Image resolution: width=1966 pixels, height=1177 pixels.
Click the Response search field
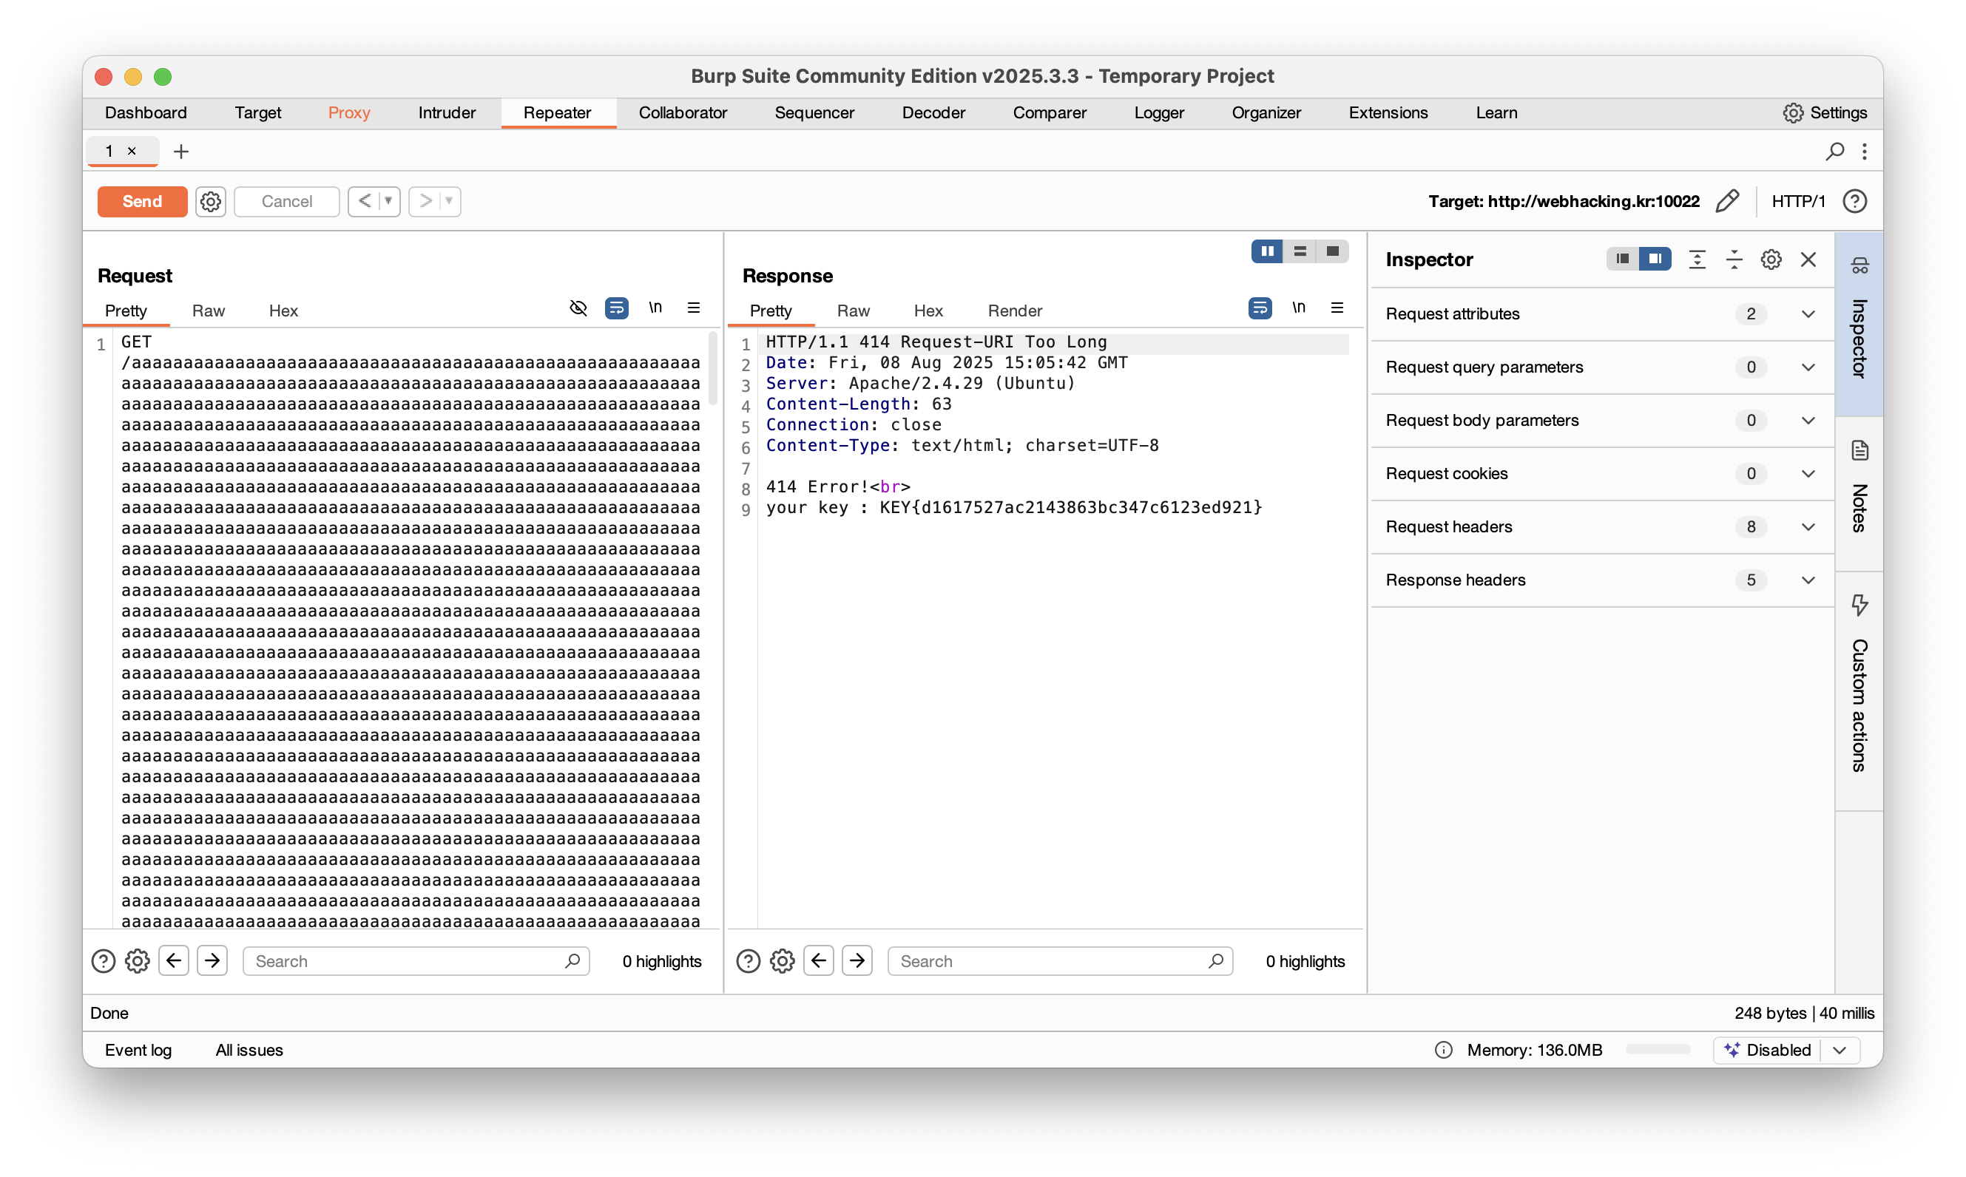coord(1047,961)
